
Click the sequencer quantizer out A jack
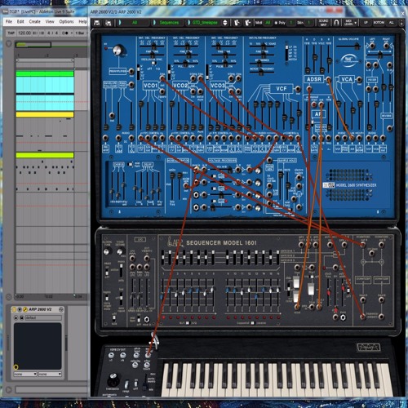pos(363,245)
